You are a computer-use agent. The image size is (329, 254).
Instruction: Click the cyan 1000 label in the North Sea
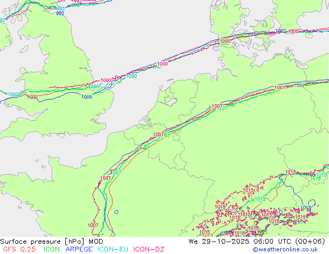click(132, 76)
